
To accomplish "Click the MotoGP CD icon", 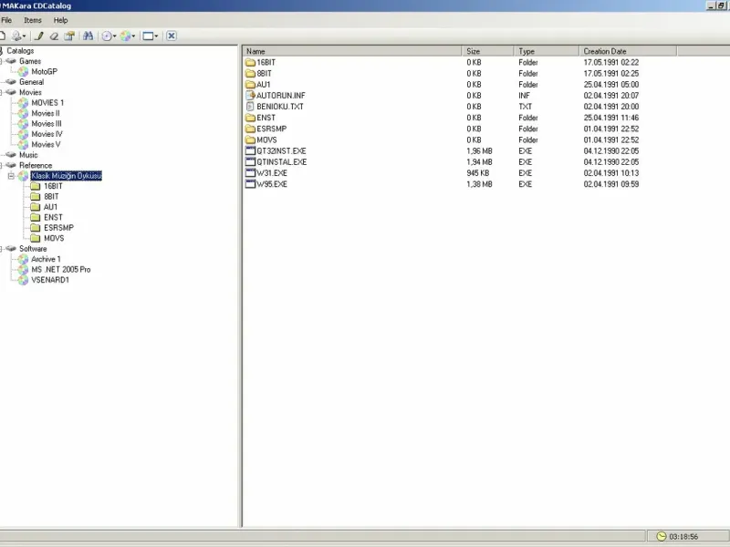I will (x=23, y=72).
